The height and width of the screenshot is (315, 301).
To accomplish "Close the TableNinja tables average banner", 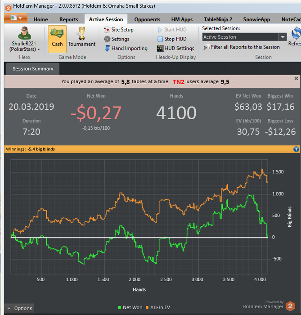I will 296,79.
